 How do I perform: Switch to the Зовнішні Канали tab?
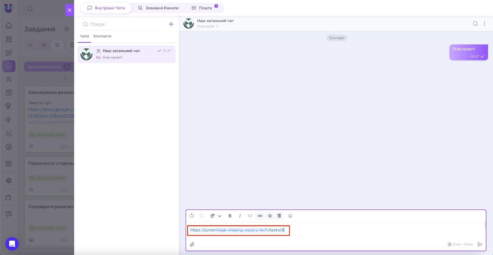158,8
